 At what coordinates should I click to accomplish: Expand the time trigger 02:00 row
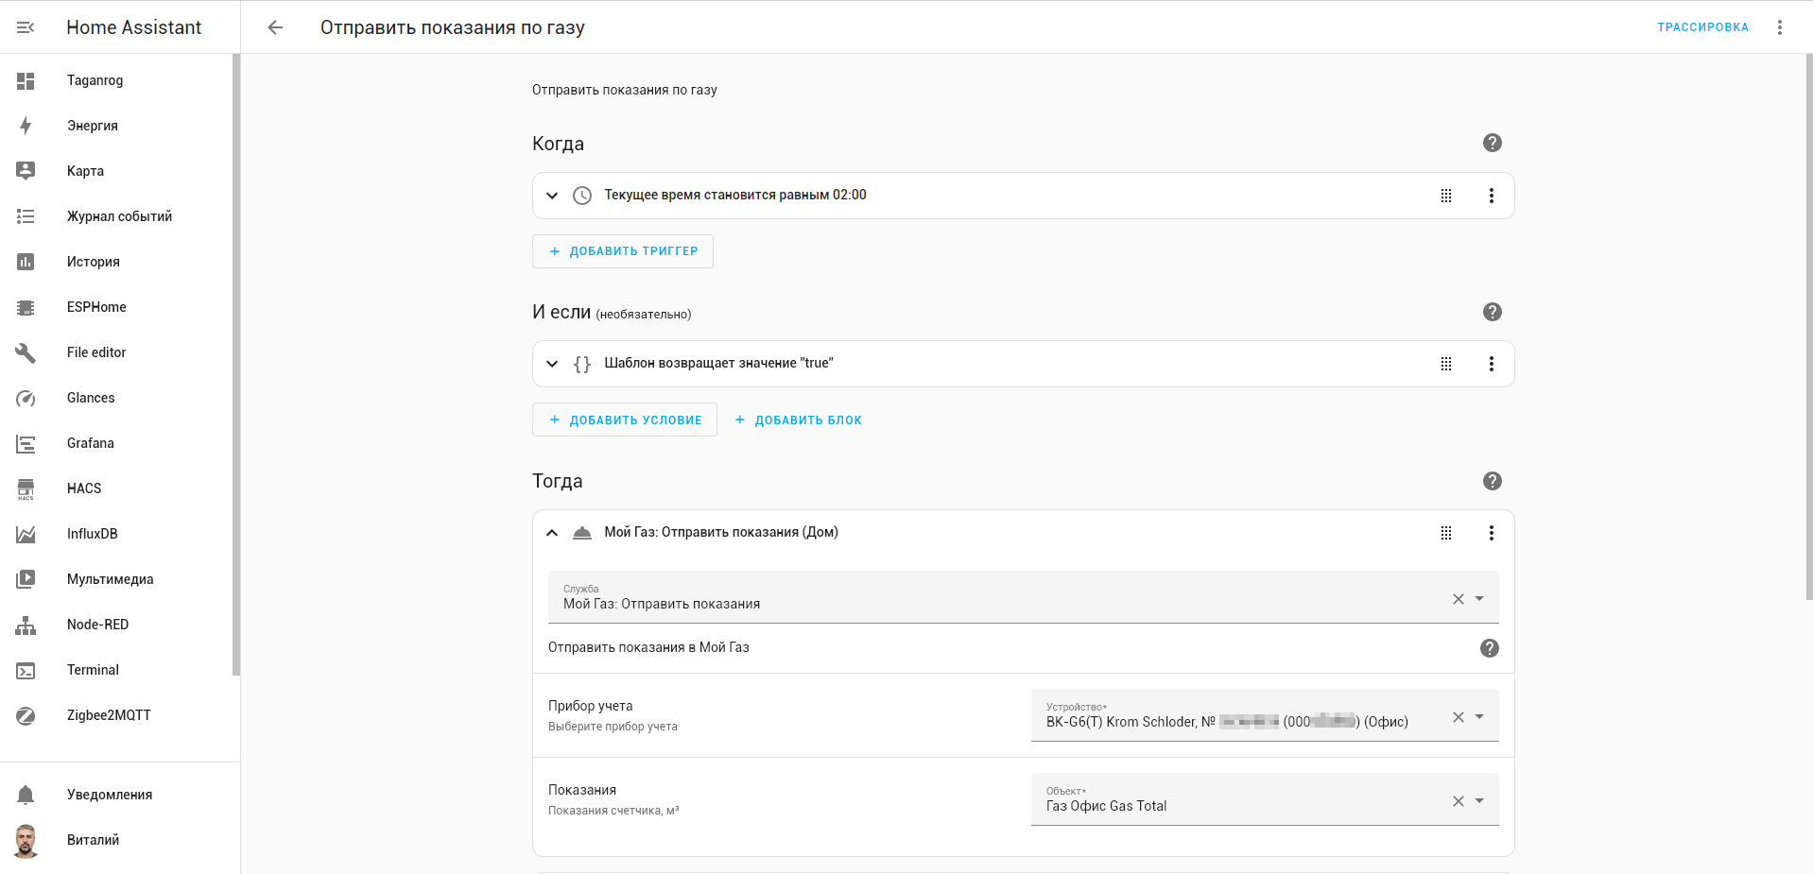pos(552,196)
